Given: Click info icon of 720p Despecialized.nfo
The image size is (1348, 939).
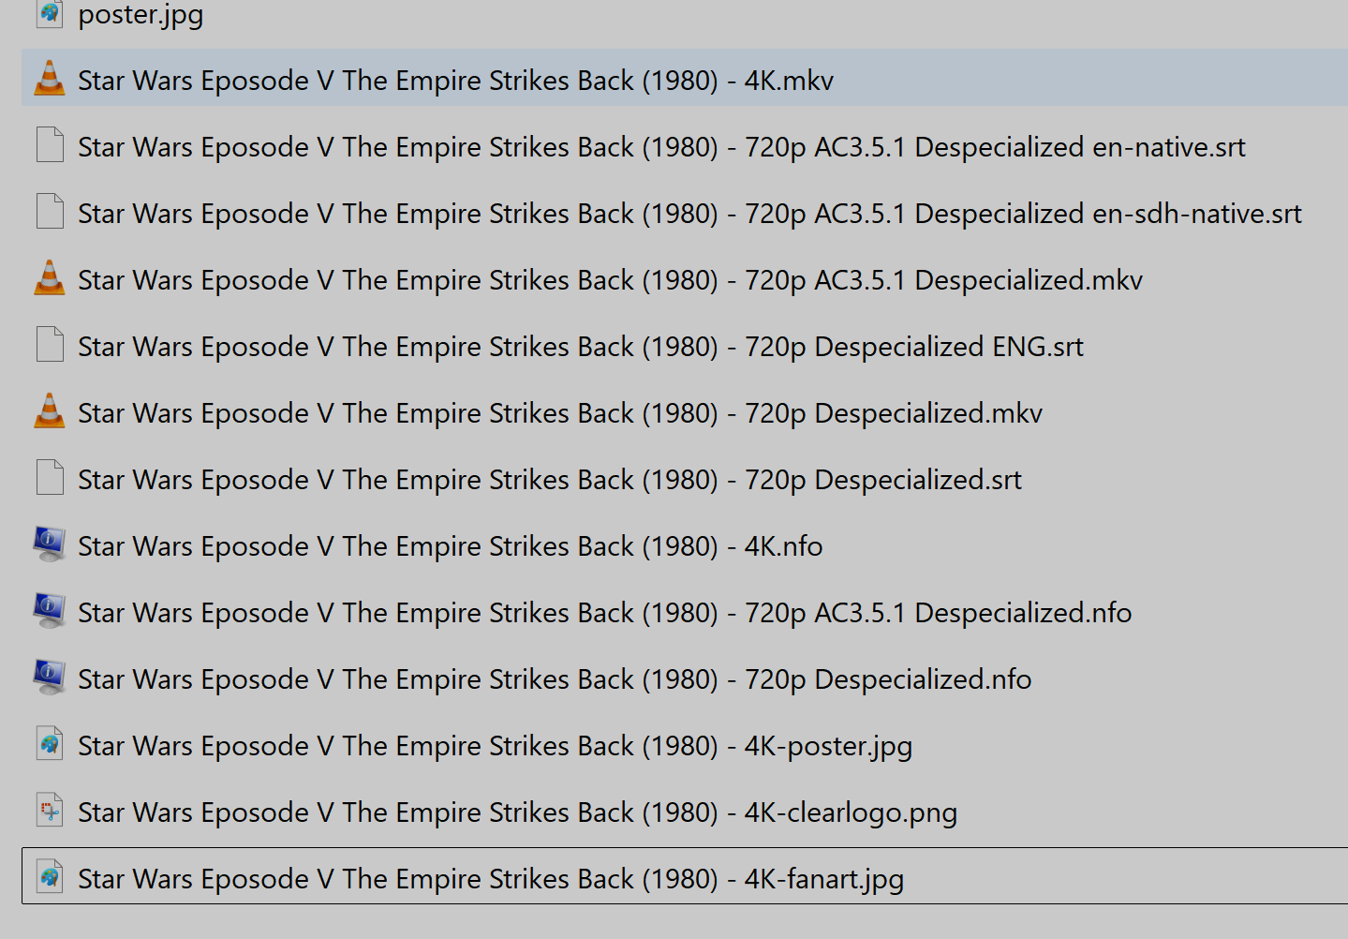Looking at the screenshot, I should click(x=50, y=678).
